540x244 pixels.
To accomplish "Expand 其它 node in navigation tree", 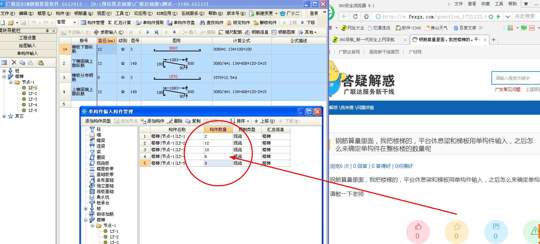I will 4,116.
